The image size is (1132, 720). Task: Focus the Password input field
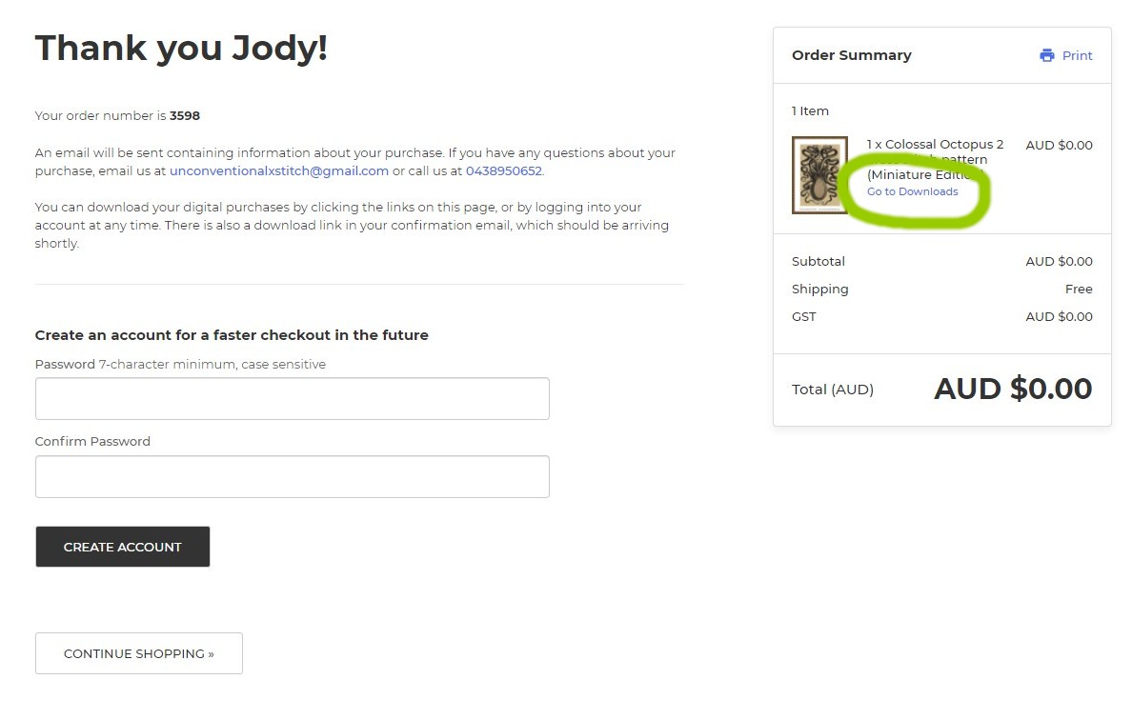[292, 398]
